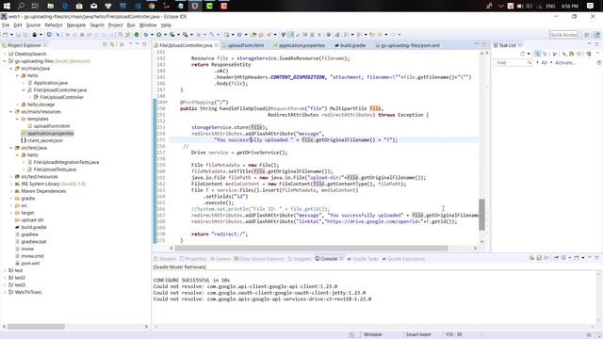Collapse the src/main/resources folder
603x339 pixels.
[x=11, y=112]
